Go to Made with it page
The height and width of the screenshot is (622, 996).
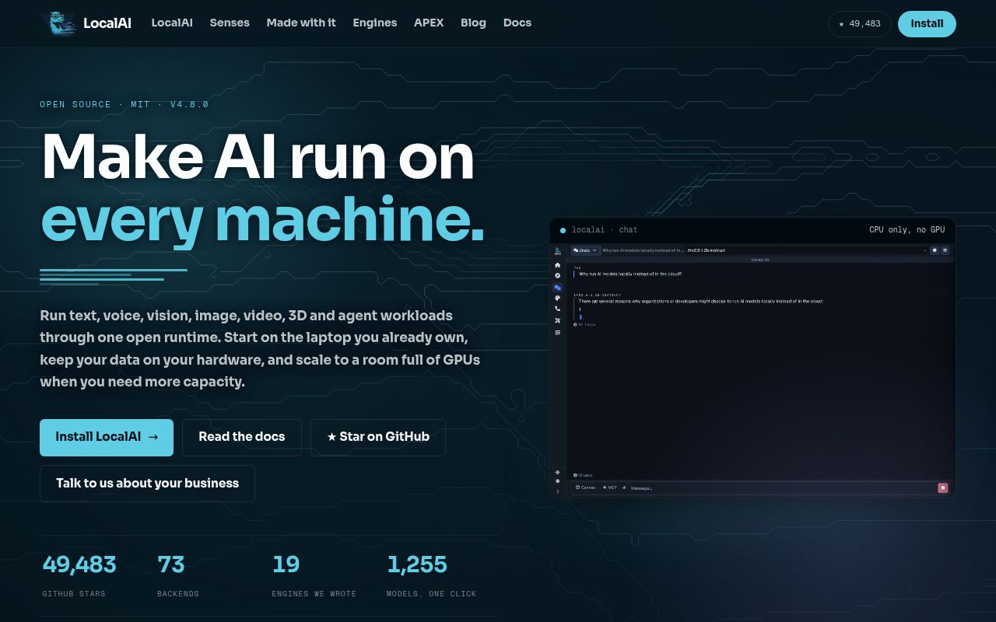pyautogui.click(x=301, y=23)
